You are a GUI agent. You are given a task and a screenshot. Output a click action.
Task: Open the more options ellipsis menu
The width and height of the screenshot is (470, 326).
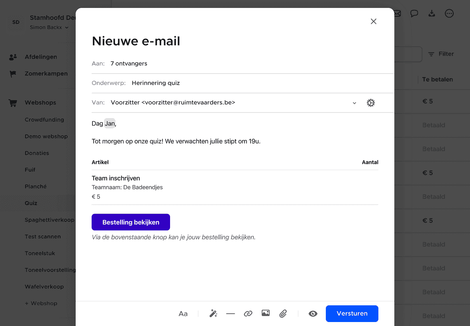(x=449, y=14)
